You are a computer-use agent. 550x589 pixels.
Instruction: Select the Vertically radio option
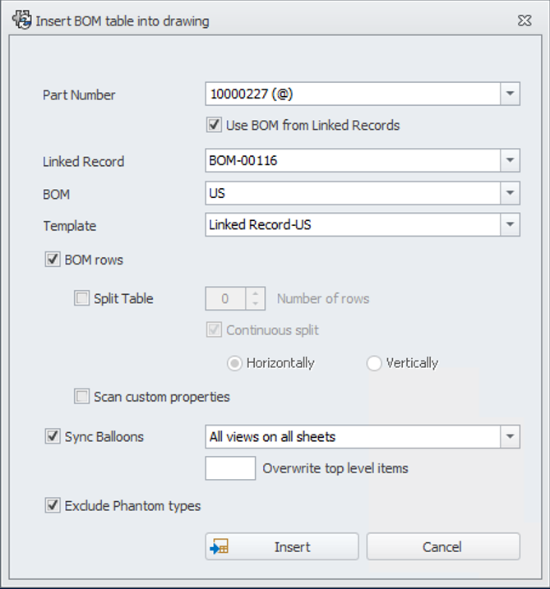point(375,363)
